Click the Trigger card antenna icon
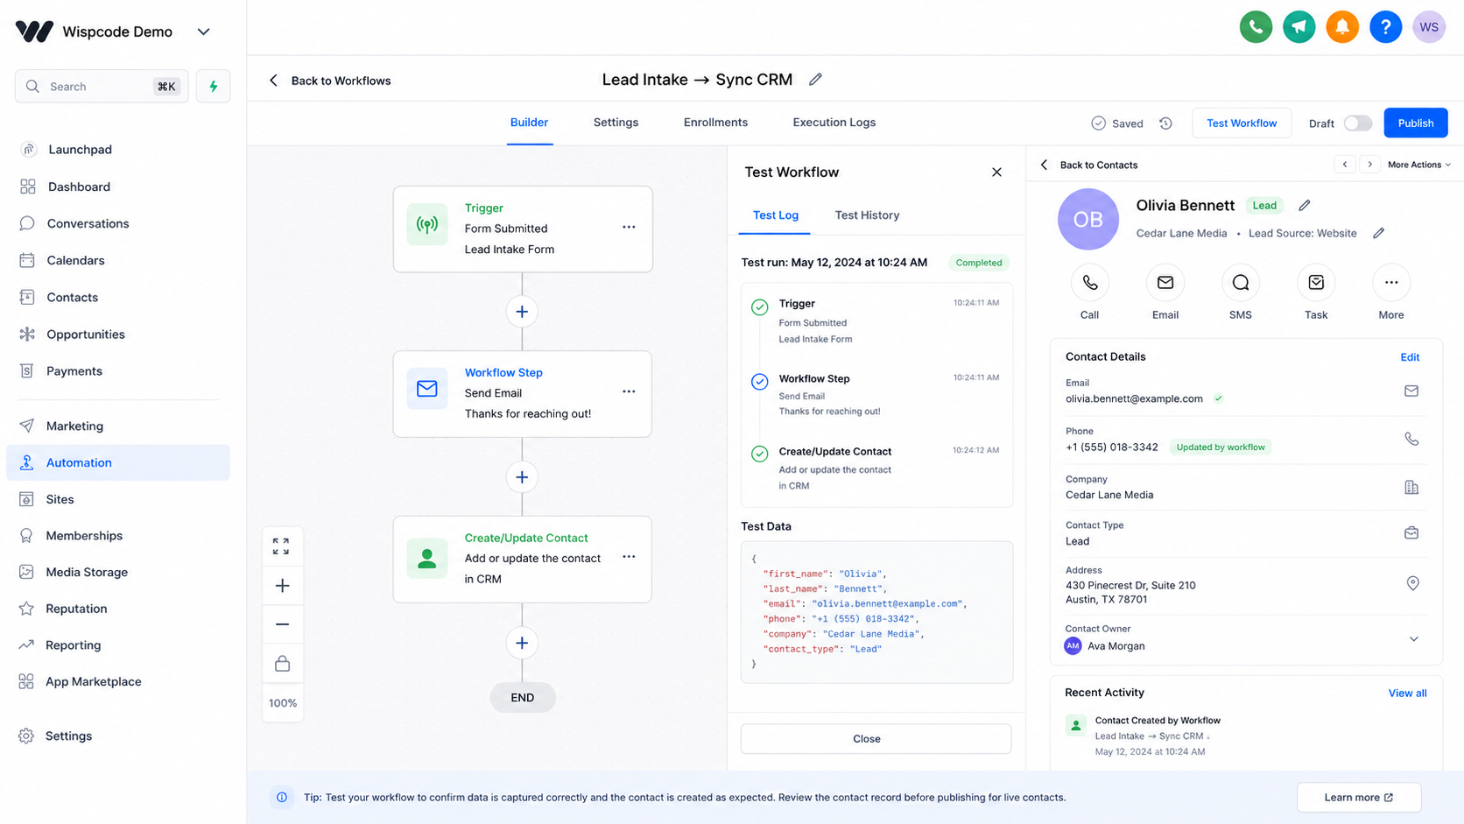The height and width of the screenshot is (824, 1464). point(427,224)
